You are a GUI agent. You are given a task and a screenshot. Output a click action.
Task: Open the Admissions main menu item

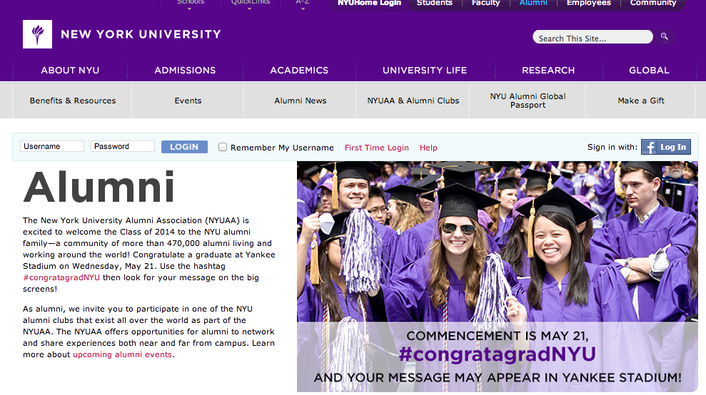tap(185, 70)
